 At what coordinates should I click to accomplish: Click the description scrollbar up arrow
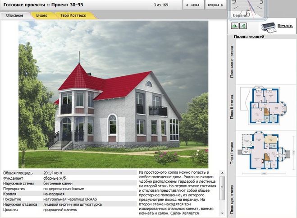[x=222, y=173]
